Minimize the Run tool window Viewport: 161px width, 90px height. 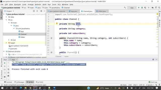[156, 59]
